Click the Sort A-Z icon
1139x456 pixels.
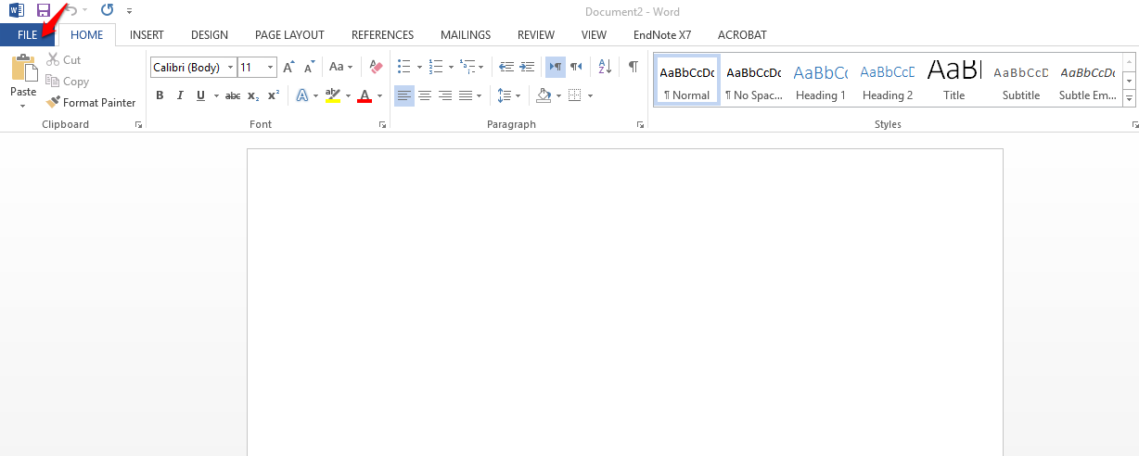tap(605, 67)
